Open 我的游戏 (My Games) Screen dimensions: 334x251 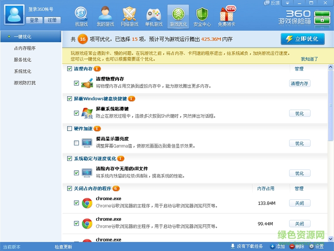[104, 14]
